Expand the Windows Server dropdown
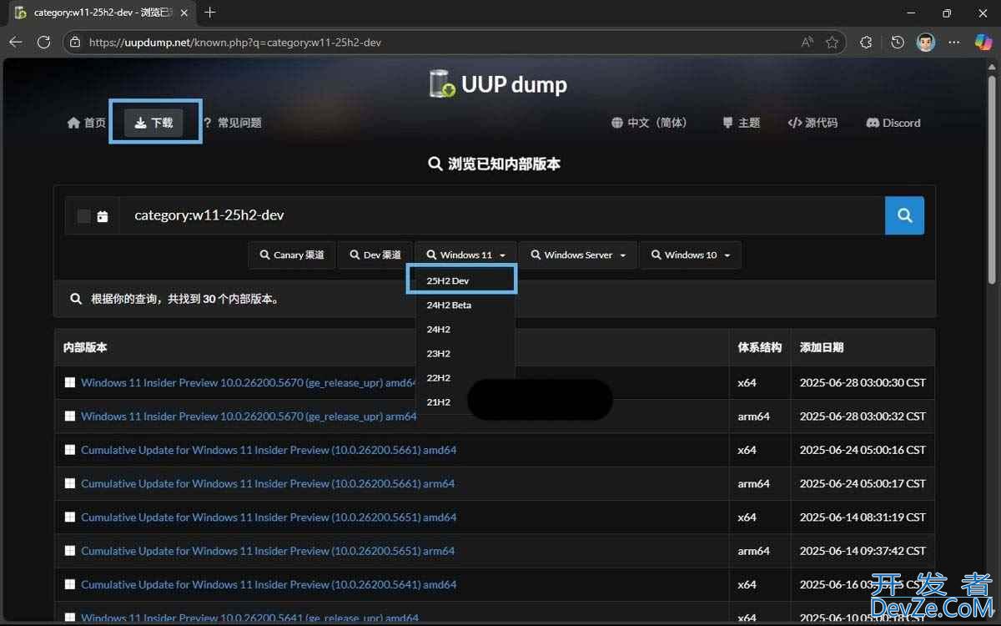The height and width of the screenshot is (626, 1001). [x=578, y=255]
